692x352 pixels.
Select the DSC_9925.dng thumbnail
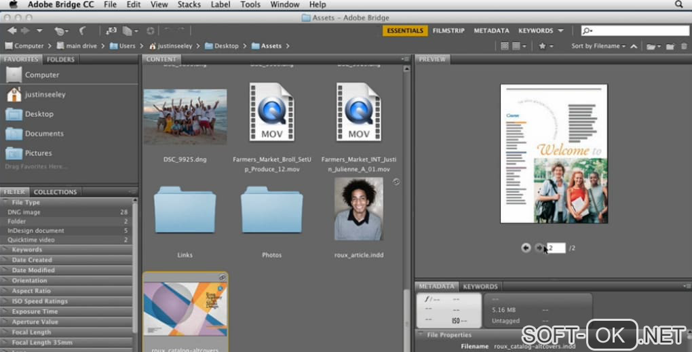click(x=185, y=117)
